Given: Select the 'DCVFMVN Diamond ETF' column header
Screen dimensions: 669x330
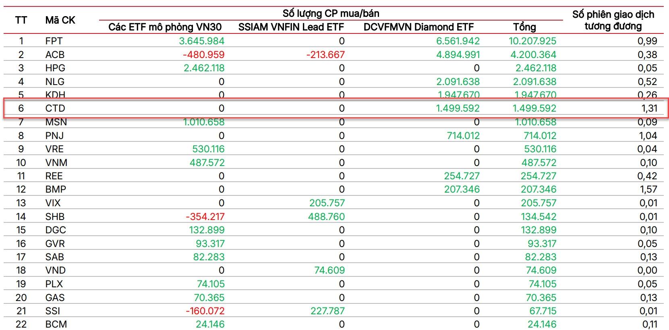Looking at the screenshot, I should (x=418, y=27).
